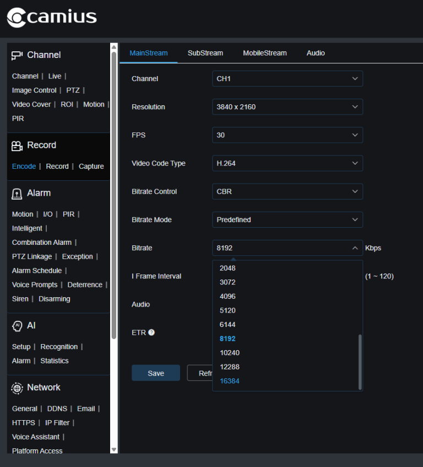
Task: Open Bitrate Control dropdown CBR
Action: tap(288, 191)
